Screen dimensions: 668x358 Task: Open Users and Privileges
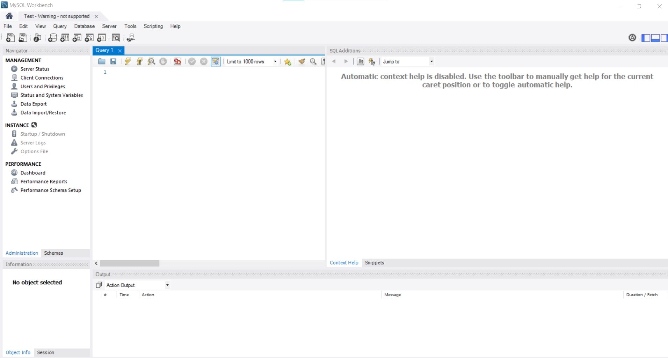point(43,87)
